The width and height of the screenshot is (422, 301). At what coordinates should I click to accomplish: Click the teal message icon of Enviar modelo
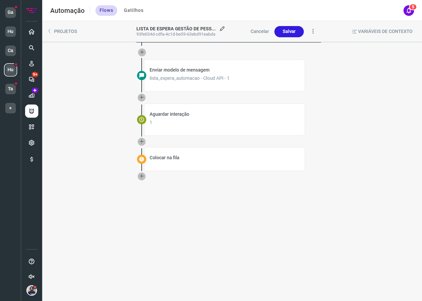[x=142, y=75]
